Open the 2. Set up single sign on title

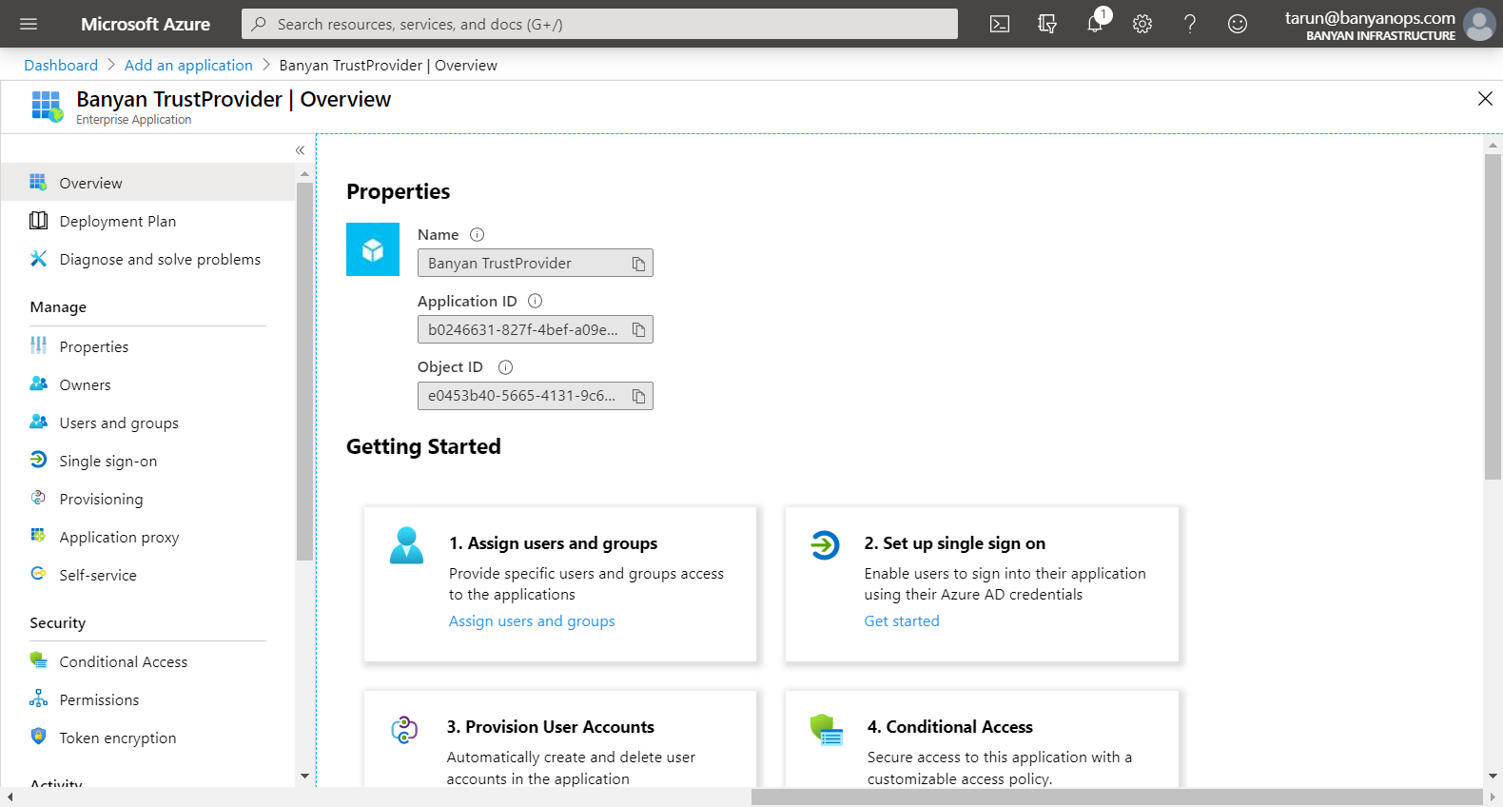(x=954, y=543)
